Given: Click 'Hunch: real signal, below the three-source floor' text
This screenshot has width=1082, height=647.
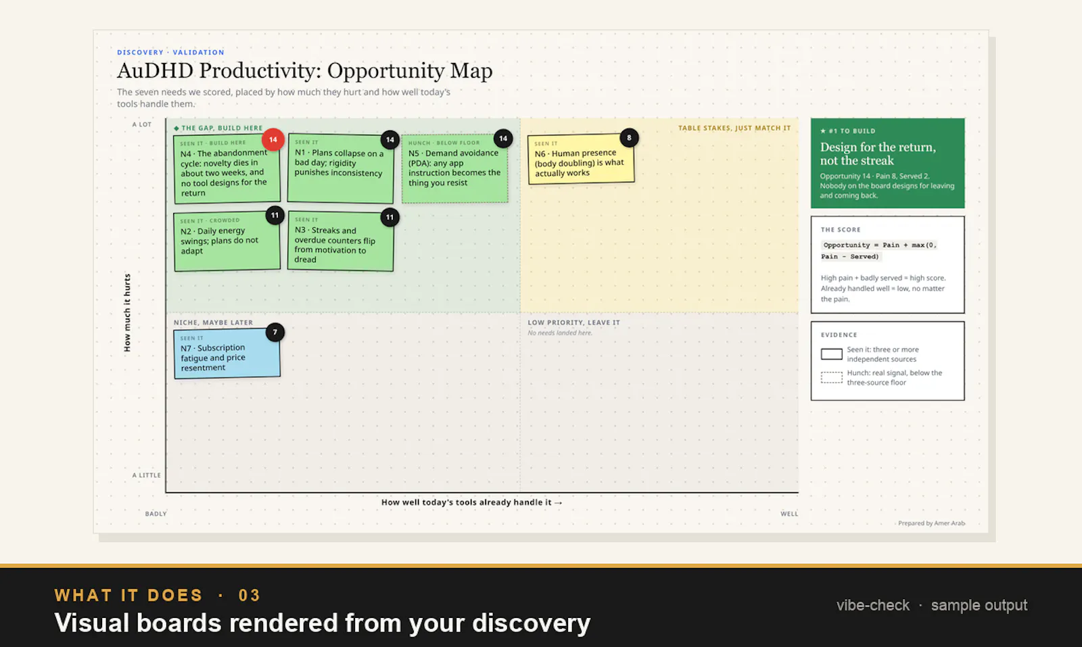Looking at the screenshot, I should click(x=894, y=378).
